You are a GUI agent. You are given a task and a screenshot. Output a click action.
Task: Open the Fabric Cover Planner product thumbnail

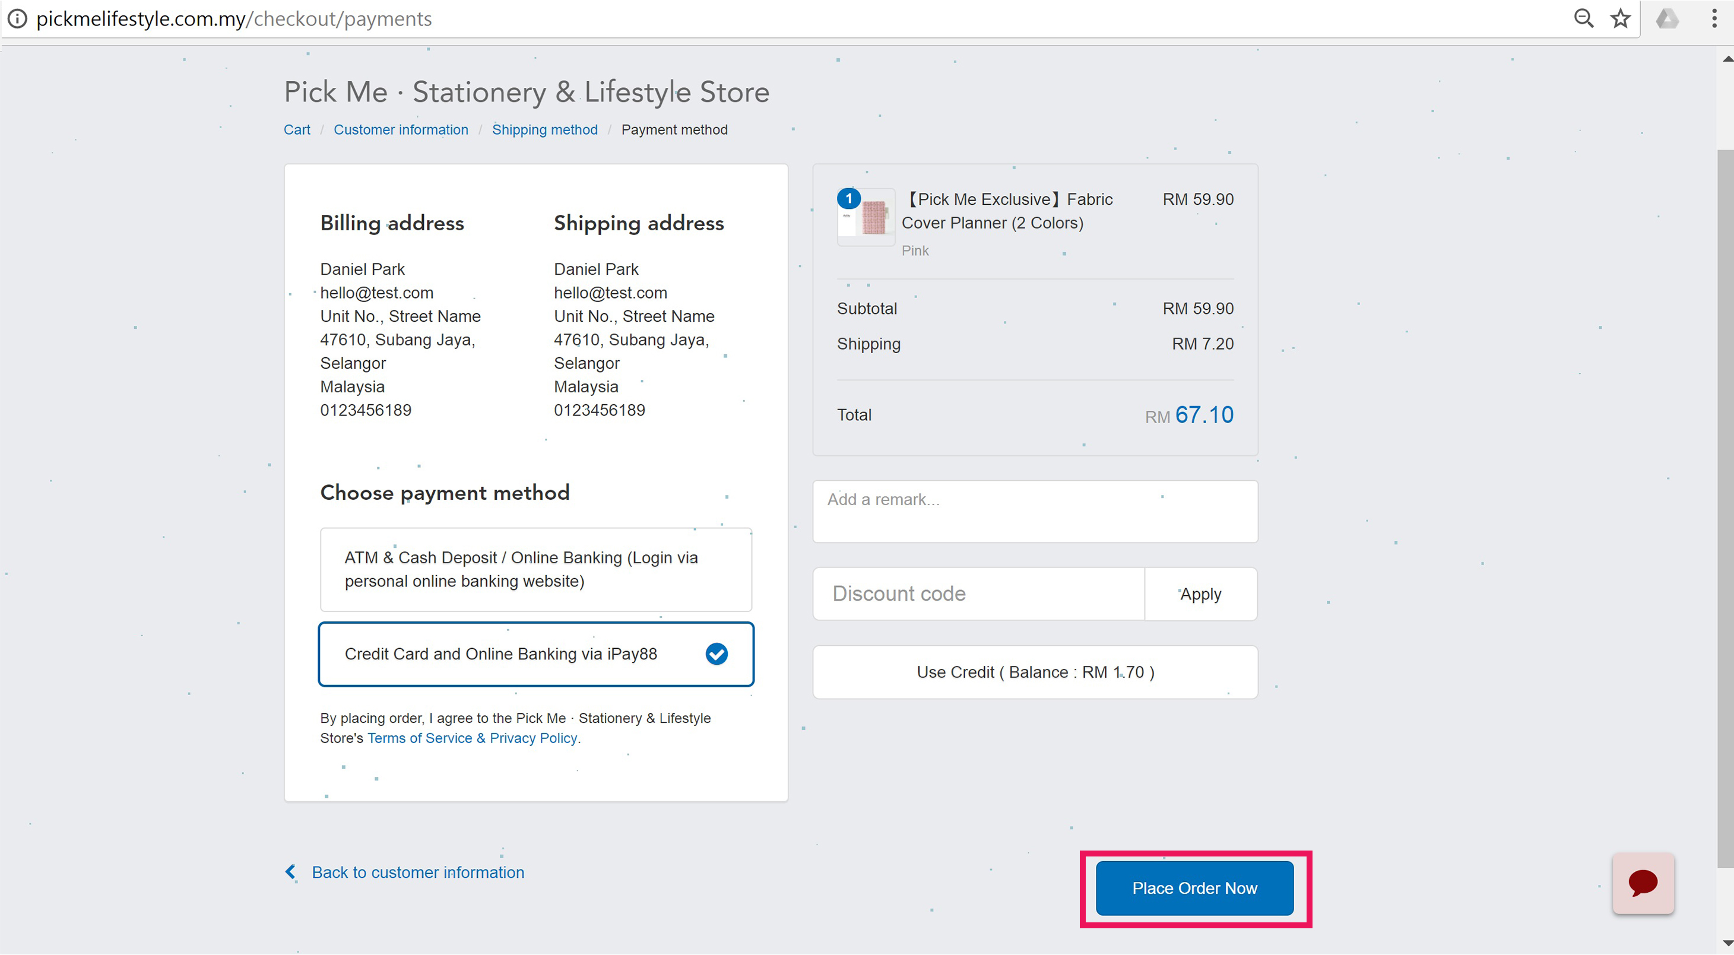(866, 217)
